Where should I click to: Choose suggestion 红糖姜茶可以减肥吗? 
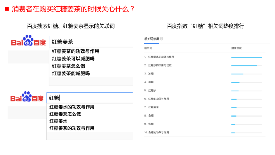[x=73, y=59]
